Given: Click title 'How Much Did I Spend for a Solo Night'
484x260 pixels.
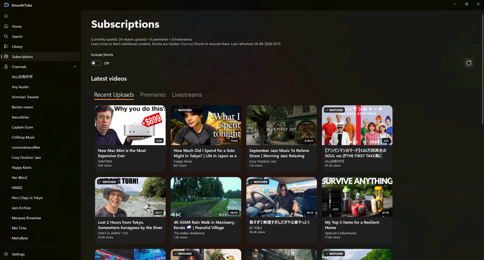Looking at the screenshot, I should [205, 153].
